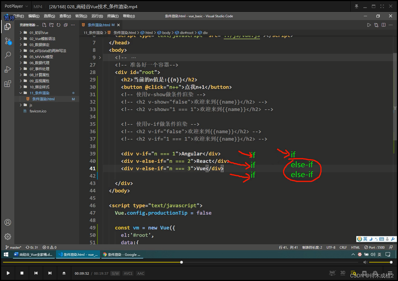The height and width of the screenshot is (281, 398).
Task: Jump to next video in PotPlayer
Action: point(50,273)
